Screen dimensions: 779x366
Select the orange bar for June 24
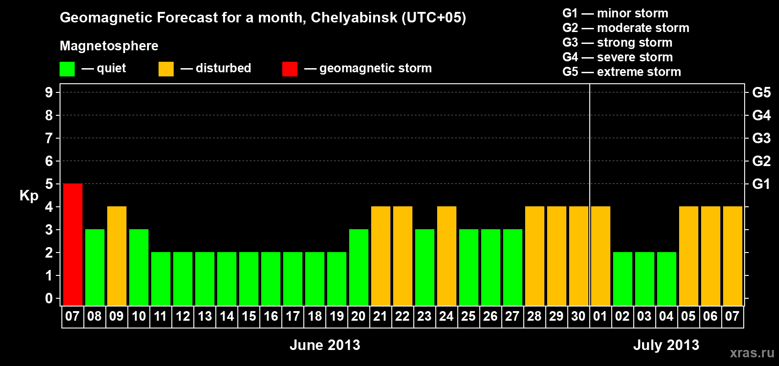[447, 256]
